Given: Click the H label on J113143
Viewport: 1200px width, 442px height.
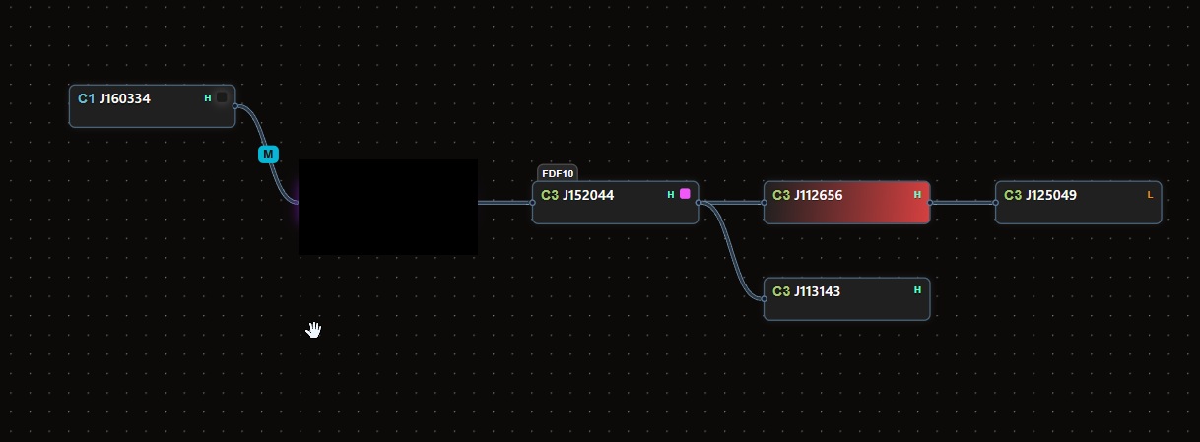Looking at the screenshot, I should (x=917, y=290).
